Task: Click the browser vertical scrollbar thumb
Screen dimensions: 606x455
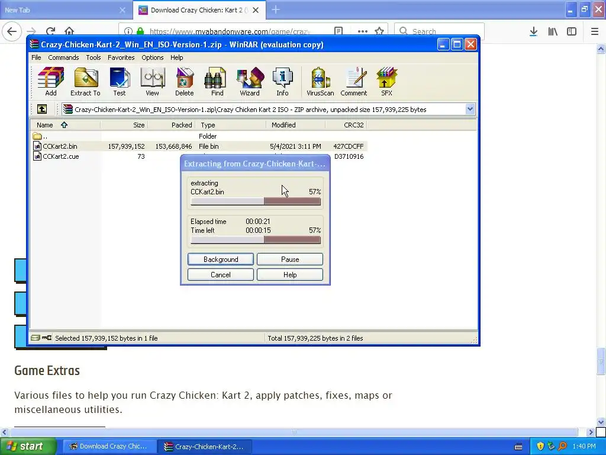Action: coord(601,361)
